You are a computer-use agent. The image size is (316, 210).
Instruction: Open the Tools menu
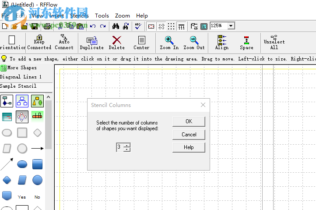tap(102, 15)
